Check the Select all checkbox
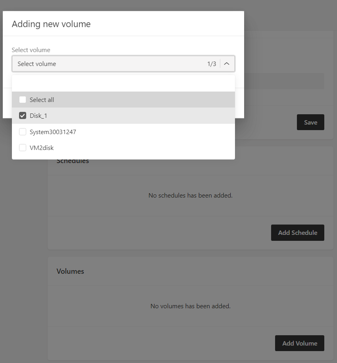The width and height of the screenshot is (337, 363). 23,100
